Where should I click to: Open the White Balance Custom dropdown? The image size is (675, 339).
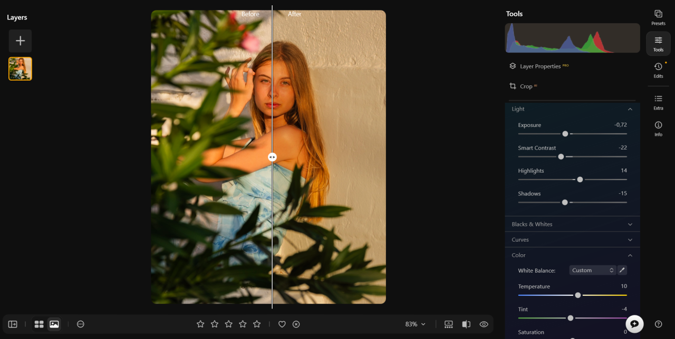593,270
